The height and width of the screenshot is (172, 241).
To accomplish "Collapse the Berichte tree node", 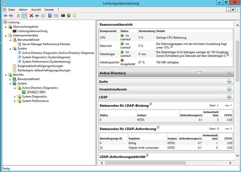I will click(6, 75).
